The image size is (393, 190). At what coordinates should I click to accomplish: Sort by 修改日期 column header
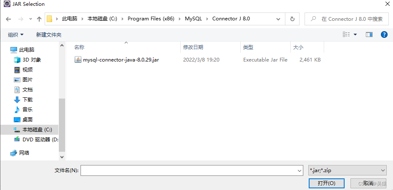pos(193,47)
